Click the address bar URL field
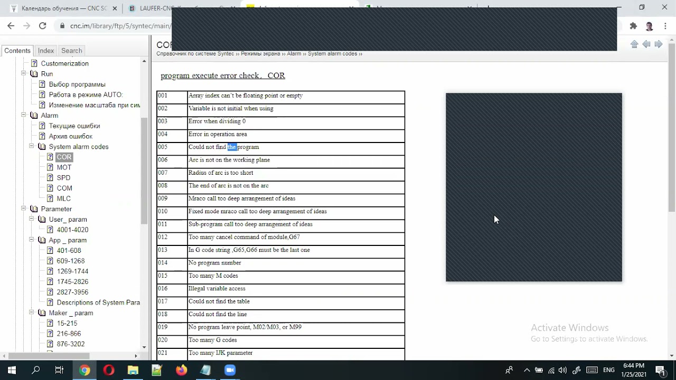This screenshot has width=676, height=380. 120,26
